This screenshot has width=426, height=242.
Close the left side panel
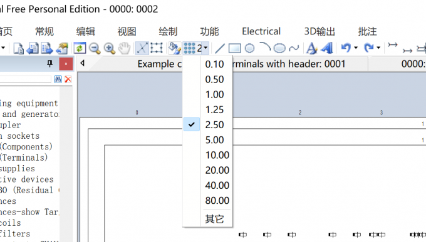[x=66, y=64]
